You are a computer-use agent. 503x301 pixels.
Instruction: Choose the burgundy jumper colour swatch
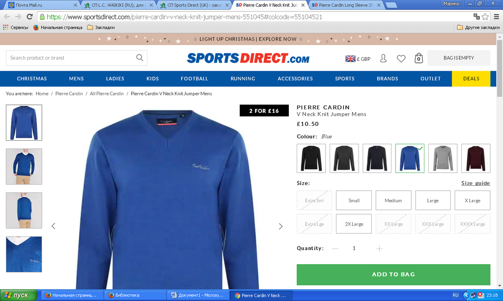(475, 158)
